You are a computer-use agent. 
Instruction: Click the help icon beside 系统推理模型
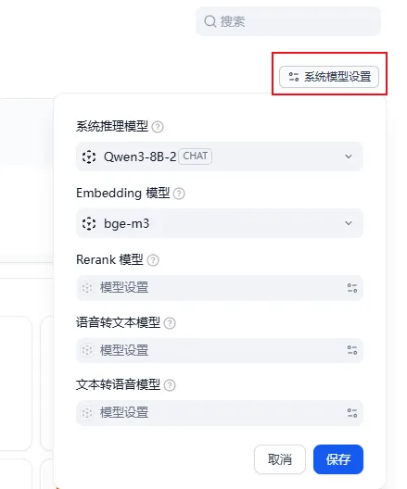point(158,127)
